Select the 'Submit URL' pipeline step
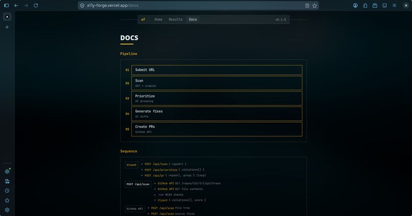This screenshot has width=412, height=216. (217, 70)
